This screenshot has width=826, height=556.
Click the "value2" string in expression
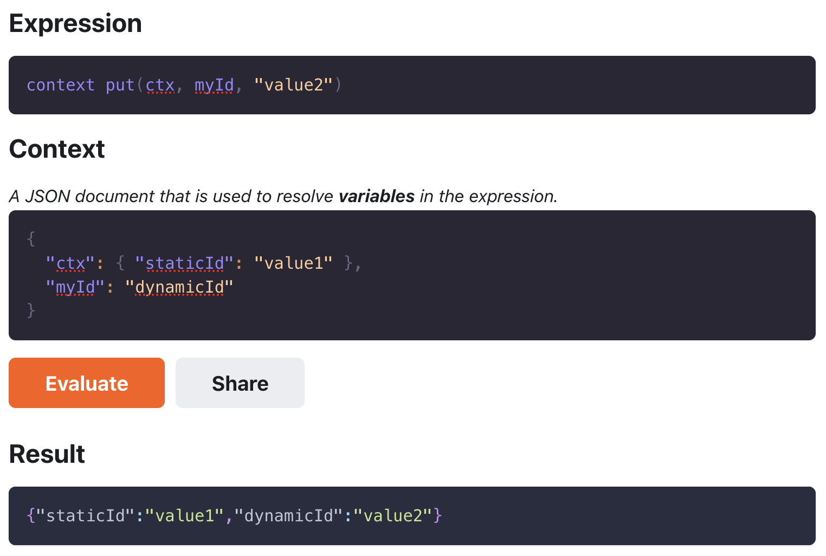pyautogui.click(x=293, y=85)
